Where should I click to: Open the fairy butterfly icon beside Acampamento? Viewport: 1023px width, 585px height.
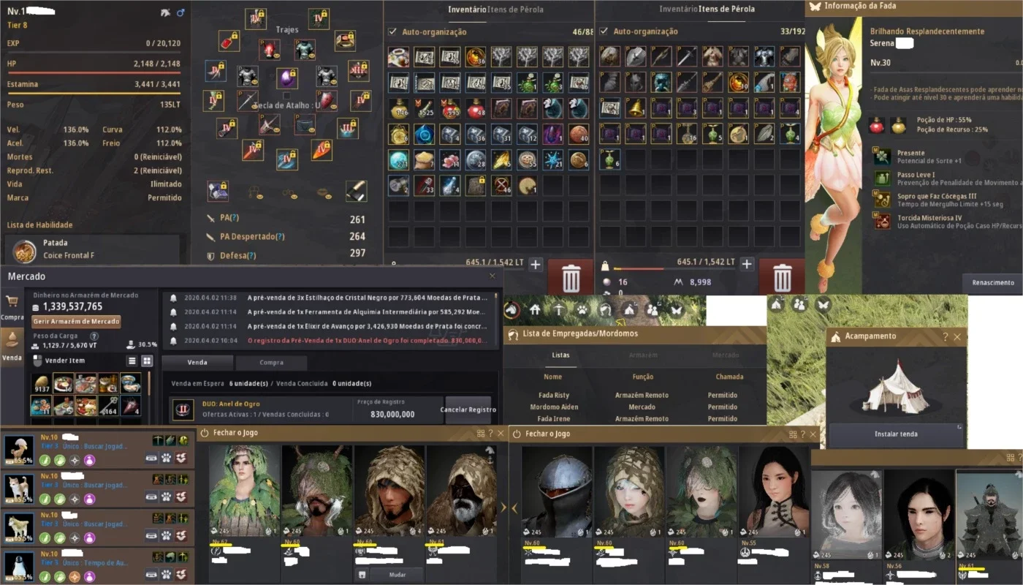(824, 304)
